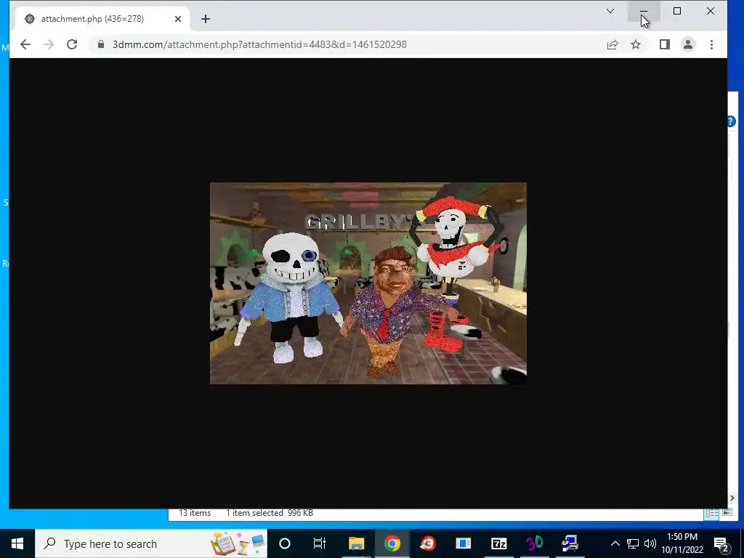This screenshot has height=558, width=744.
Task: Open the volume control in tray
Action: (650, 543)
